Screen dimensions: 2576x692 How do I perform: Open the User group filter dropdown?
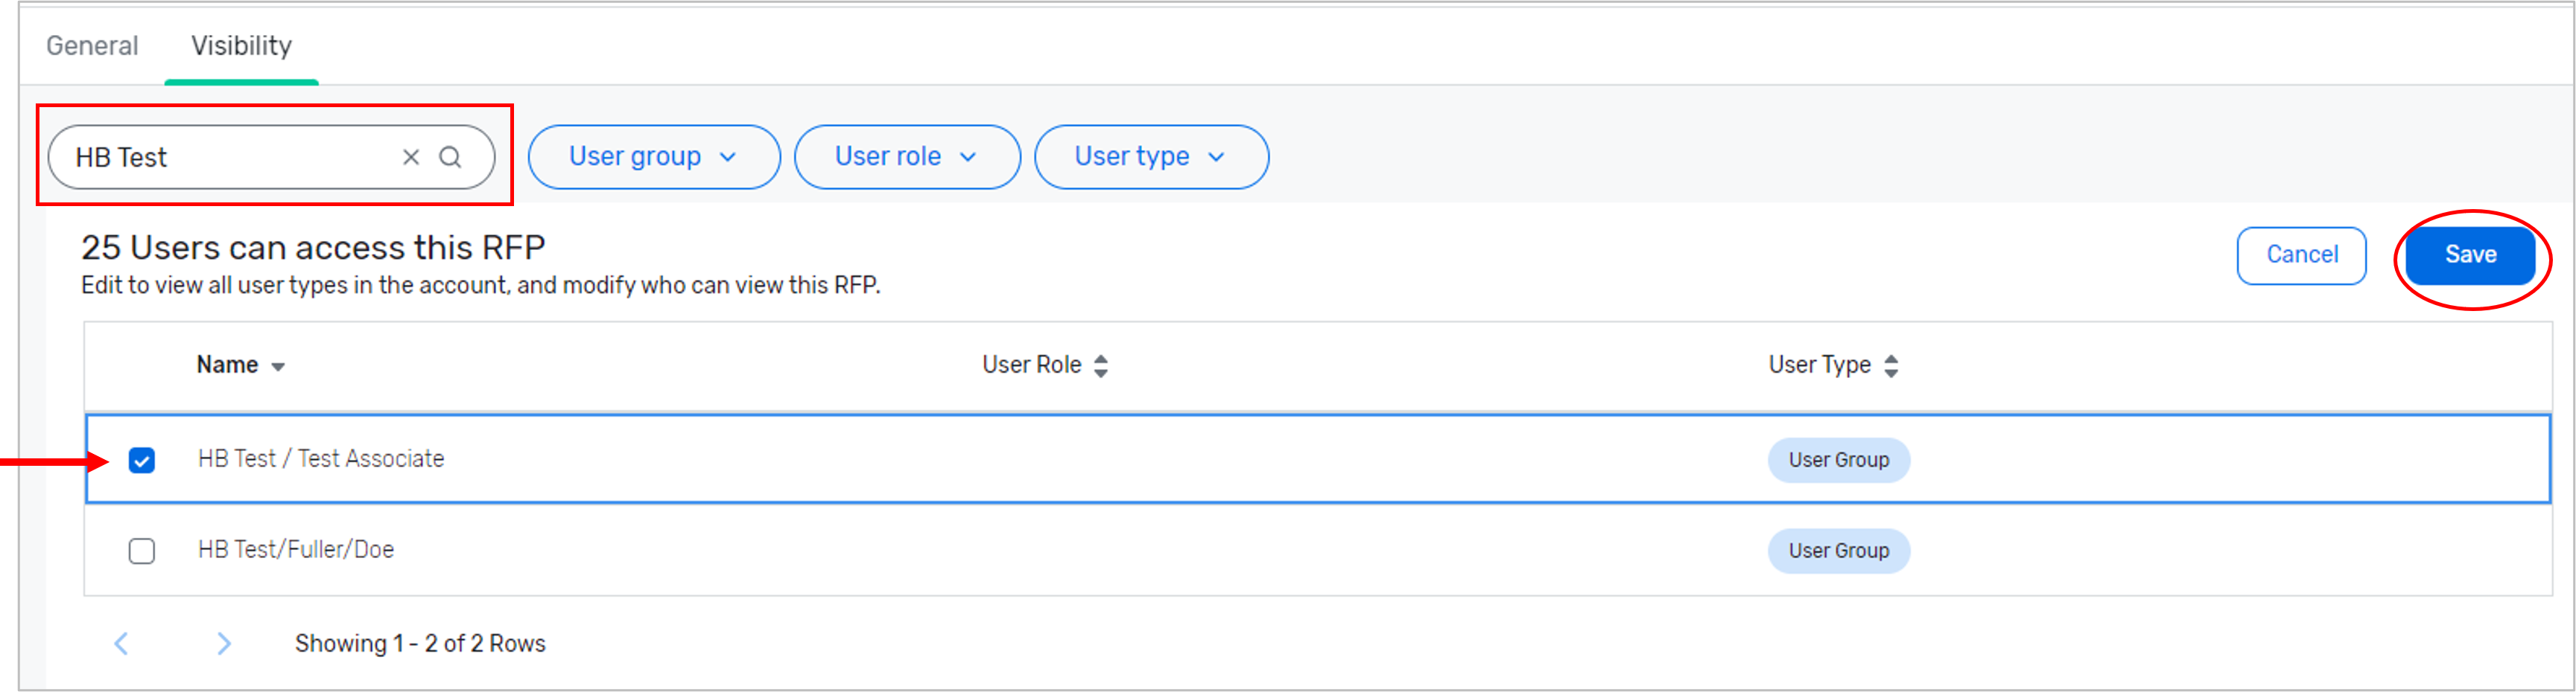tap(653, 157)
